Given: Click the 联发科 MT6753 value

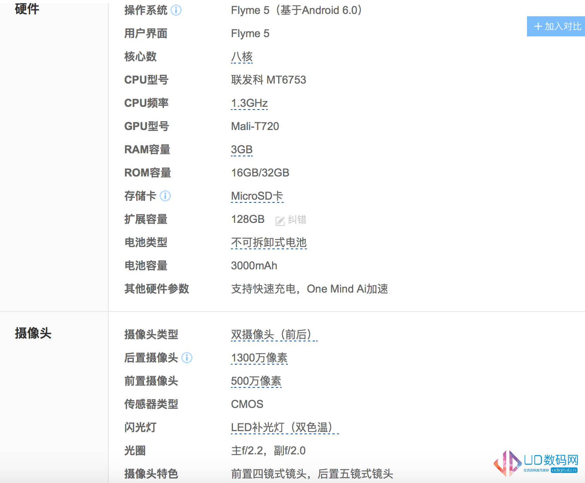Looking at the screenshot, I should (x=269, y=80).
